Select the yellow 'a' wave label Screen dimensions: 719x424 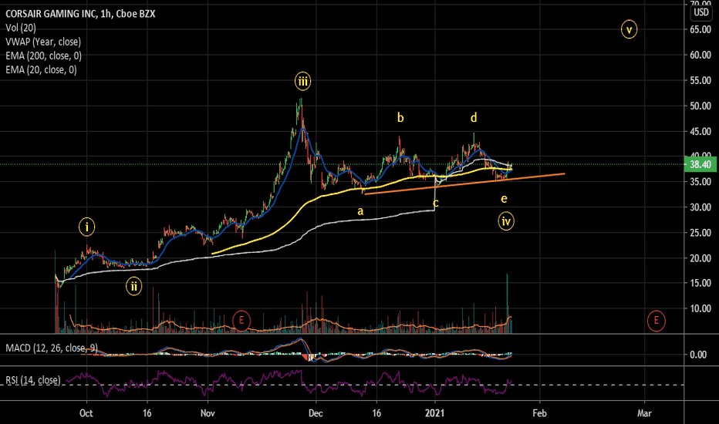[x=360, y=211]
